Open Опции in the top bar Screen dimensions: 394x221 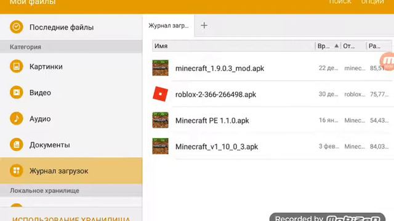pyautogui.click(x=372, y=2)
